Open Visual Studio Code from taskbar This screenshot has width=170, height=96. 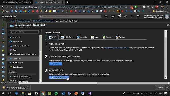63,93
